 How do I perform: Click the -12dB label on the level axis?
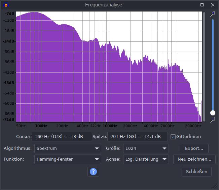coord(9,21)
